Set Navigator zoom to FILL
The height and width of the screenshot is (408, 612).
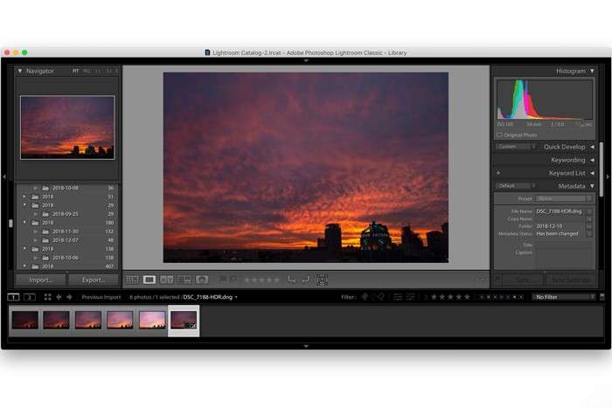coord(85,71)
